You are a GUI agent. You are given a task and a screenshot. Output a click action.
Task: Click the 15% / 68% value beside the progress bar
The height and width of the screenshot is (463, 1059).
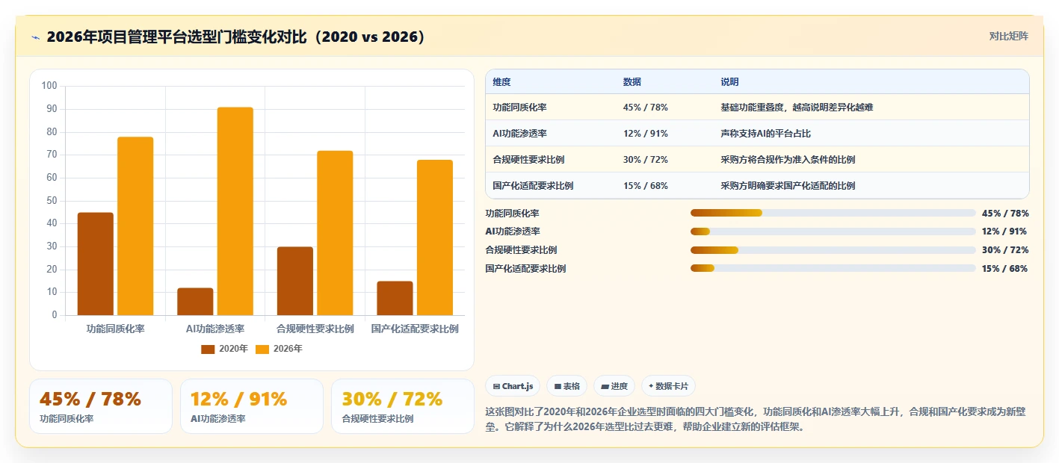point(1005,269)
